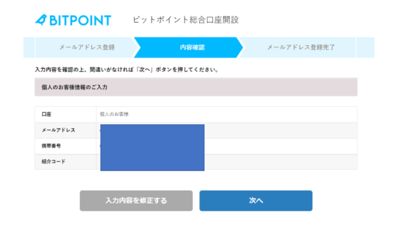Click the right edge segment of step bar
This screenshot has height=229, width=417.
[x=365, y=47]
